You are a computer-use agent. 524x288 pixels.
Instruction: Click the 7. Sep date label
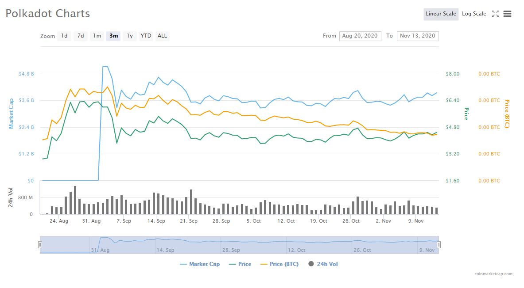coord(124,221)
